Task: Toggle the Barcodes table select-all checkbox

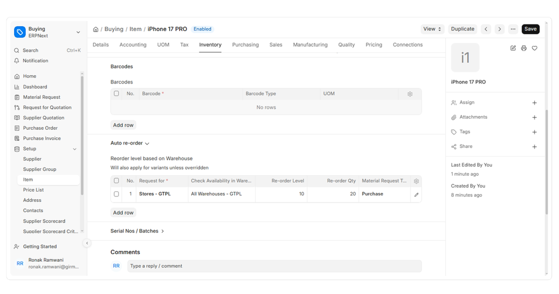Action: [116, 93]
